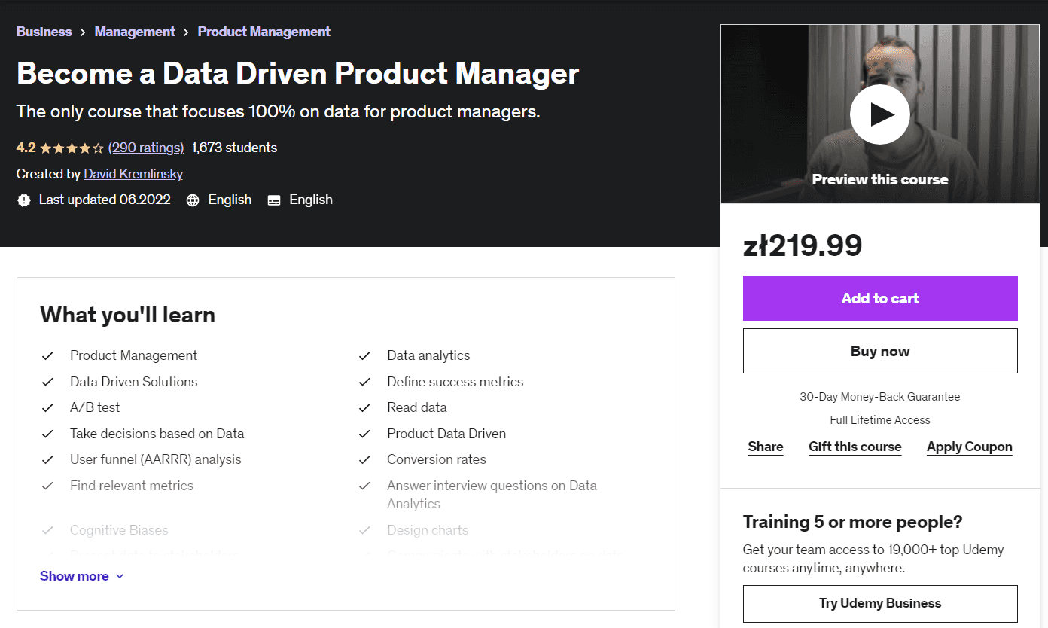Click the checkmark beside Conversion rates
The image size is (1048, 628).
(x=364, y=460)
